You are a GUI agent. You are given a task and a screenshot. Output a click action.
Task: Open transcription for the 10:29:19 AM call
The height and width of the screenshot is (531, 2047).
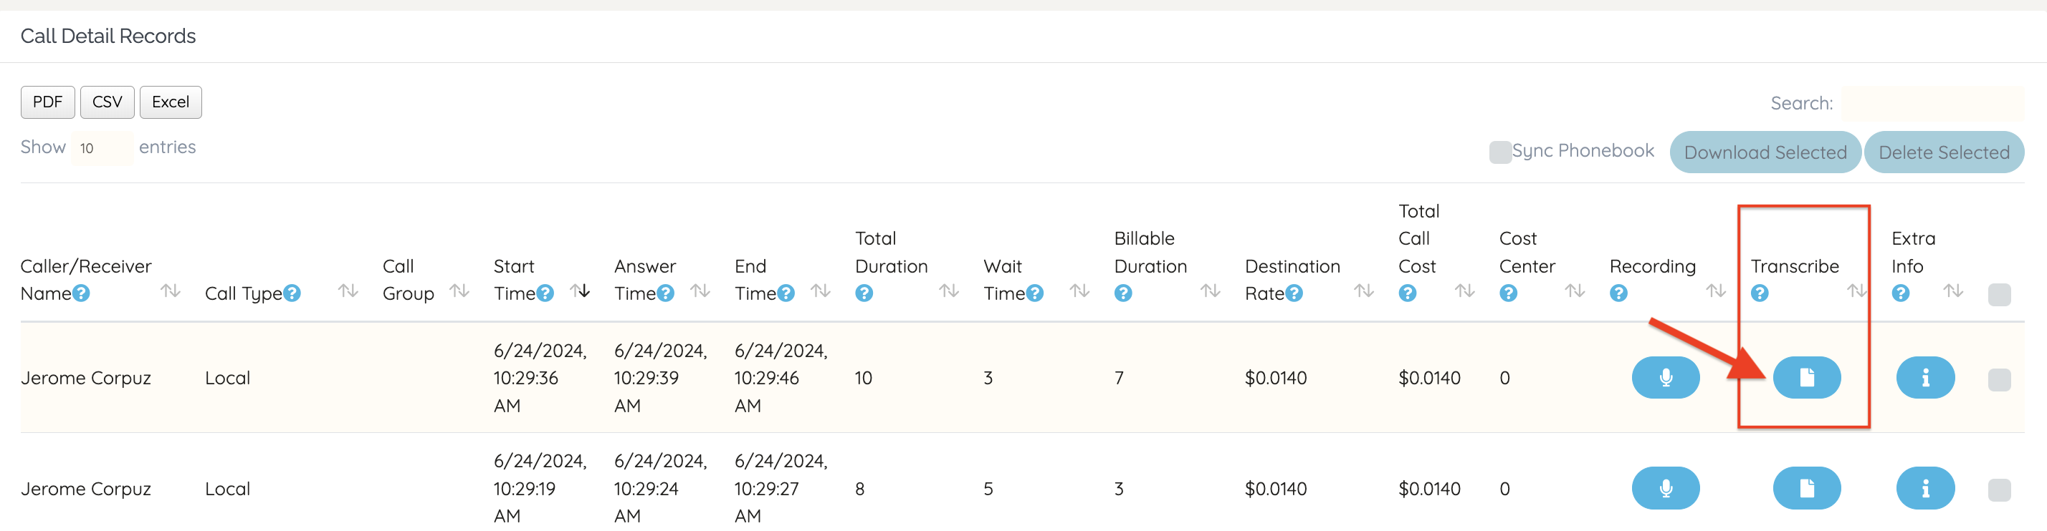(x=1805, y=488)
